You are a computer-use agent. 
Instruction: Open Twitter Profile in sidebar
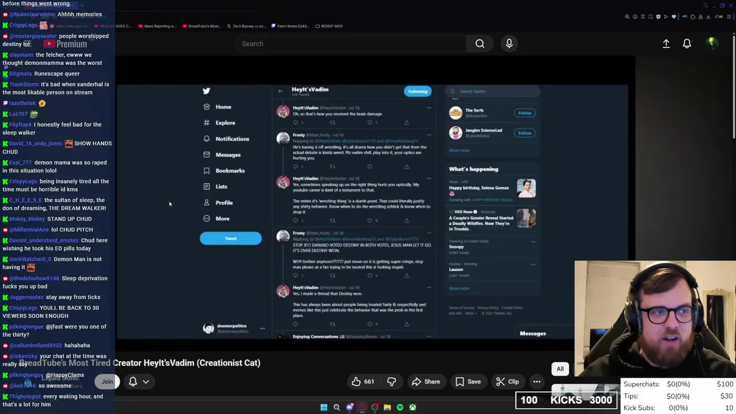pyautogui.click(x=218, y=202)
